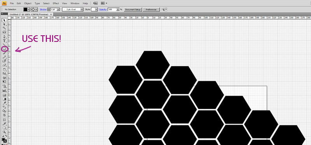311x145 pixels.
Task: Select the Rotate tool
Action: click(4, 70)
